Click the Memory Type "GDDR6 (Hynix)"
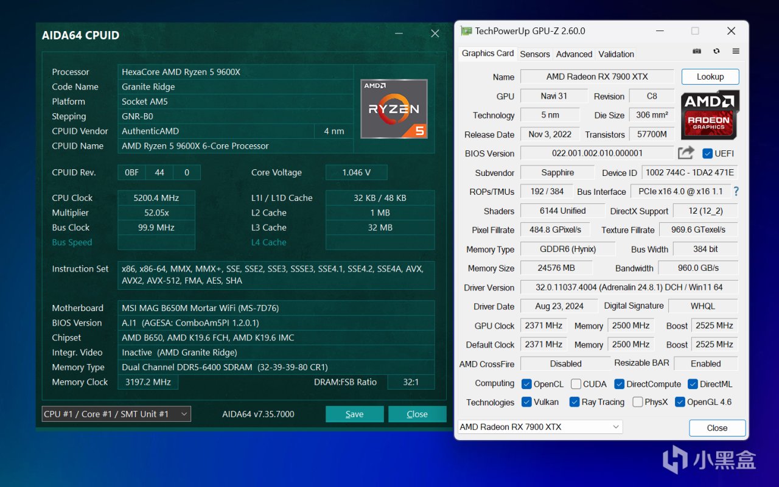This screenshot has height=487, width=779. [568, 249]
